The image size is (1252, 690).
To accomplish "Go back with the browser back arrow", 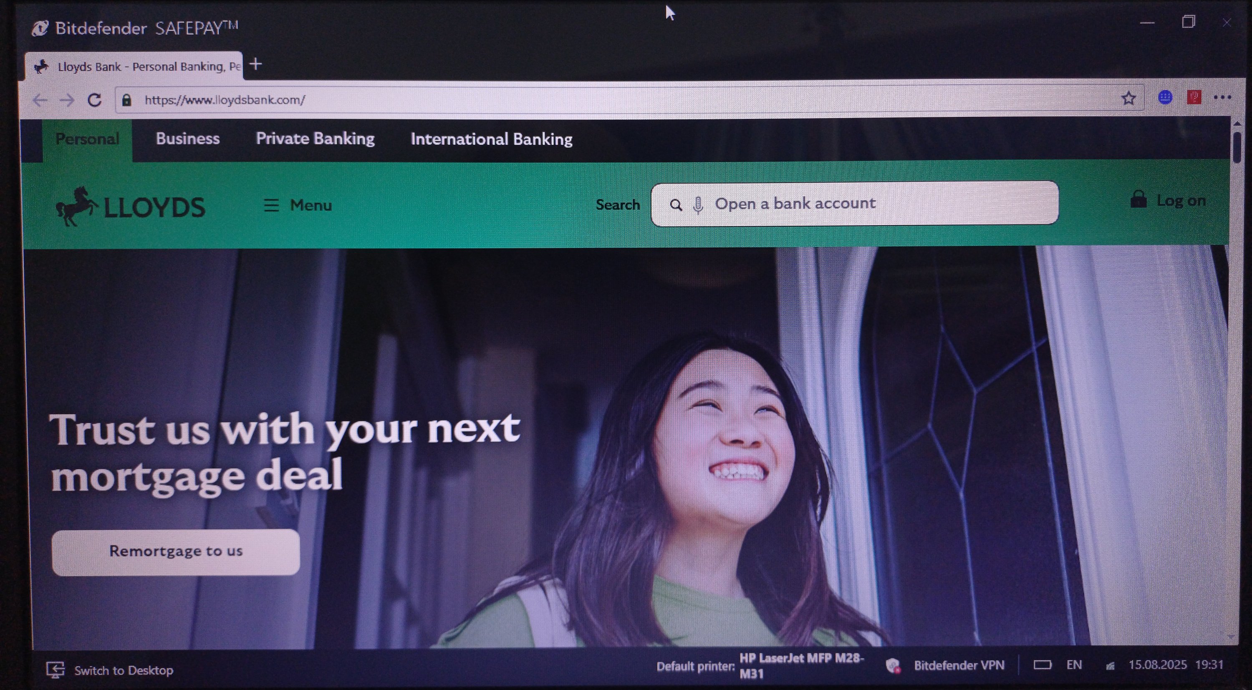I will 40,100.
